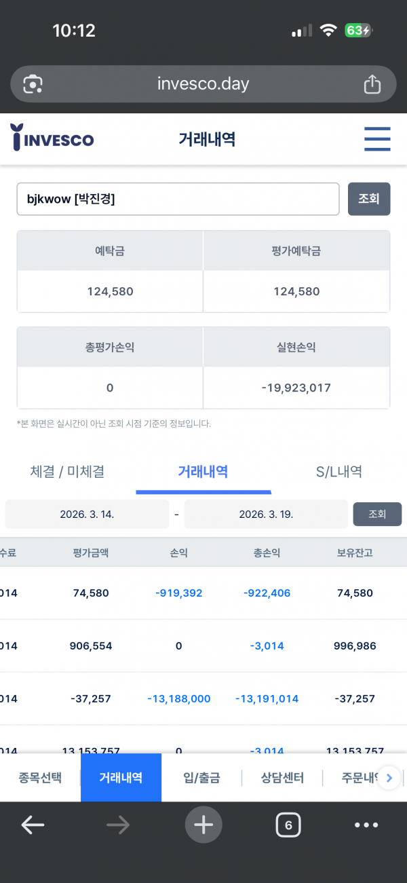Screen dimensions: 407x883
Task: Open 상담센터 in bottom menu
Action: (x=282, y=778)
